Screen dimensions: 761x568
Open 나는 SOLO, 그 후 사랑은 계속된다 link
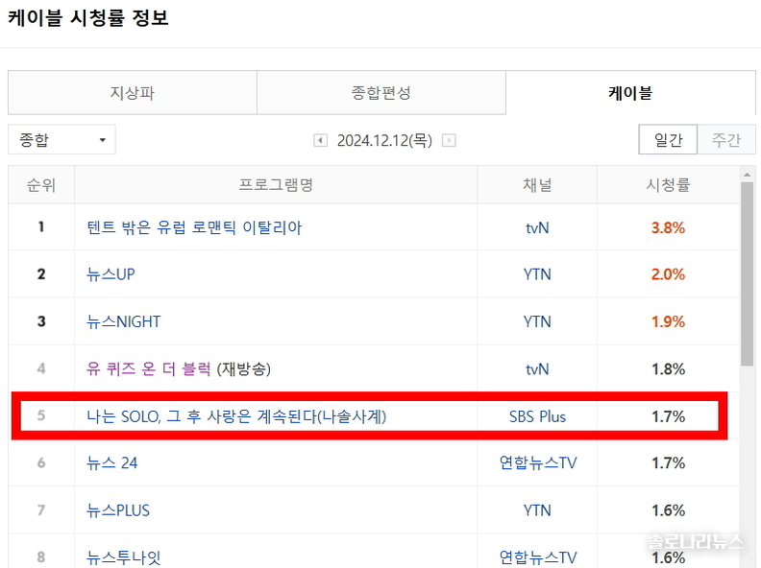(236, 416)
